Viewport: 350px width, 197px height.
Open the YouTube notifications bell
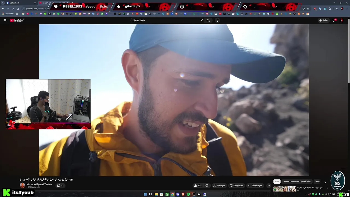pos(334,20)
